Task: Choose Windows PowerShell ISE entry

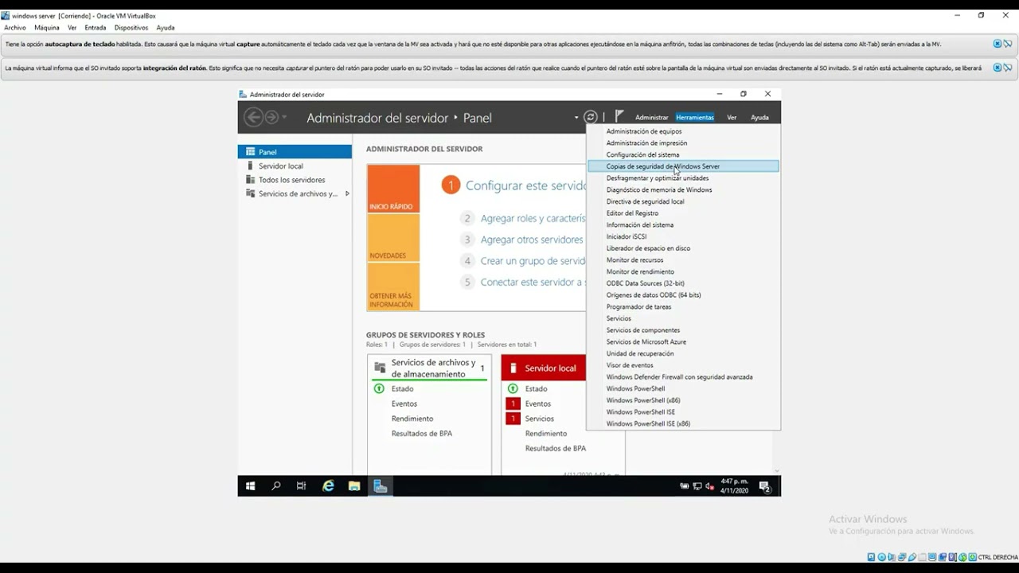Action: pos(641,412)
